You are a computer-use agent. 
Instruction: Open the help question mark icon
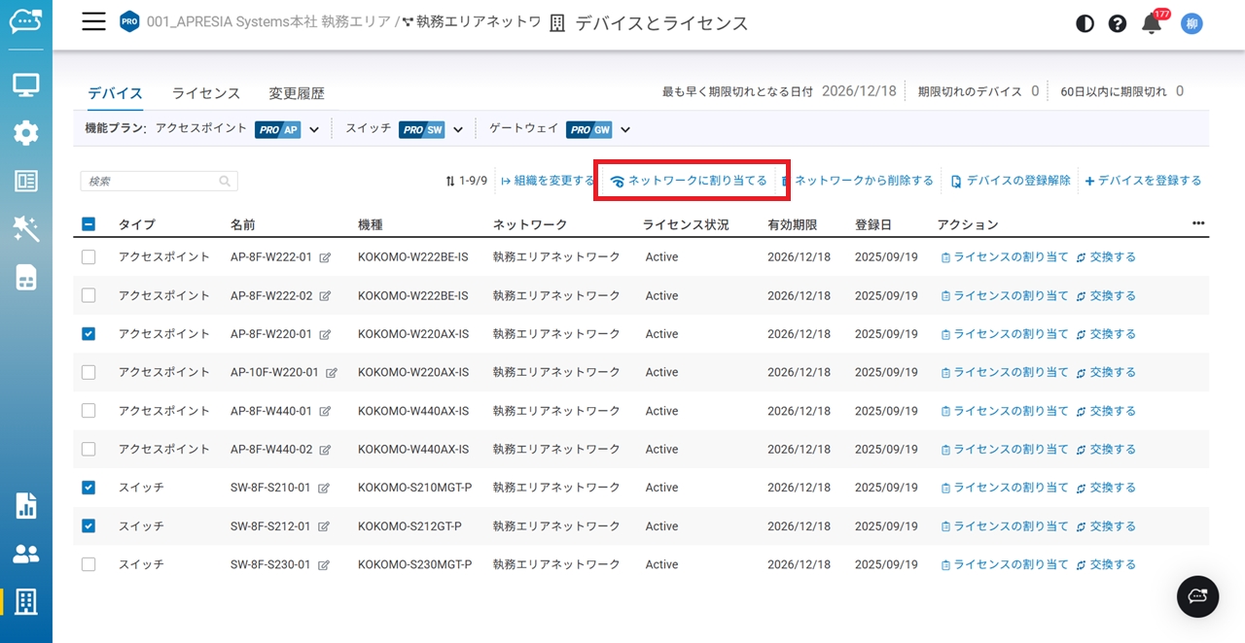(x=1118, y=23)
